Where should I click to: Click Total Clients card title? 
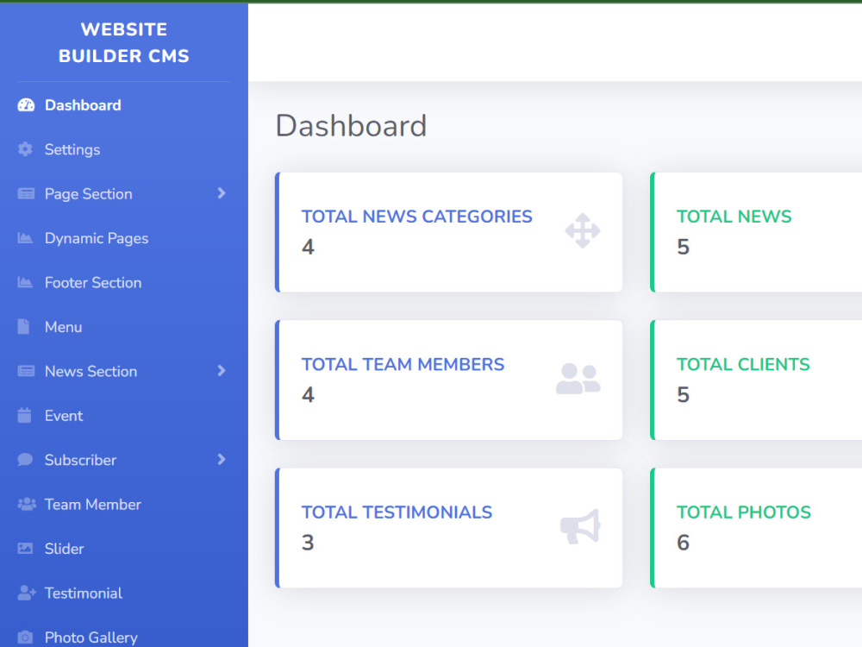743,364
